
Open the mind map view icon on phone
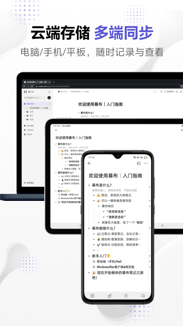tap(139, 163)
